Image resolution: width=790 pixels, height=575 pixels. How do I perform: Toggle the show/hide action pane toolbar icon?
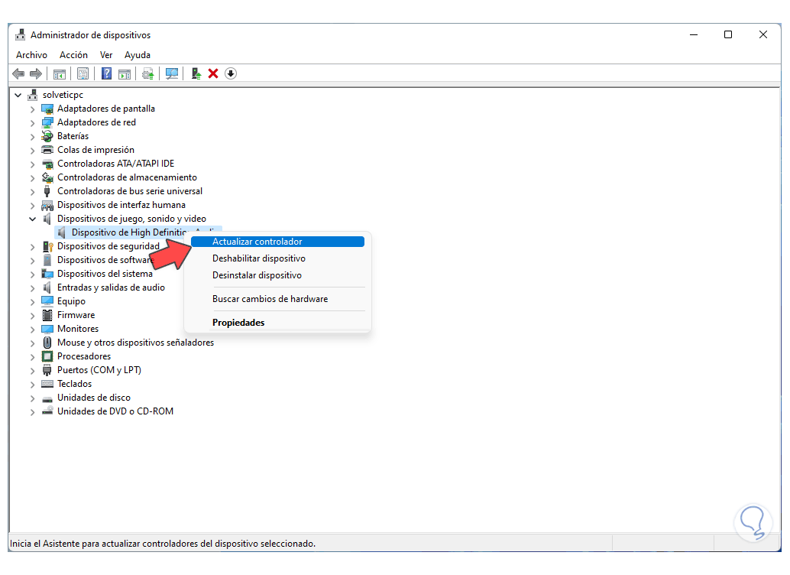click(x=125, y=74)
